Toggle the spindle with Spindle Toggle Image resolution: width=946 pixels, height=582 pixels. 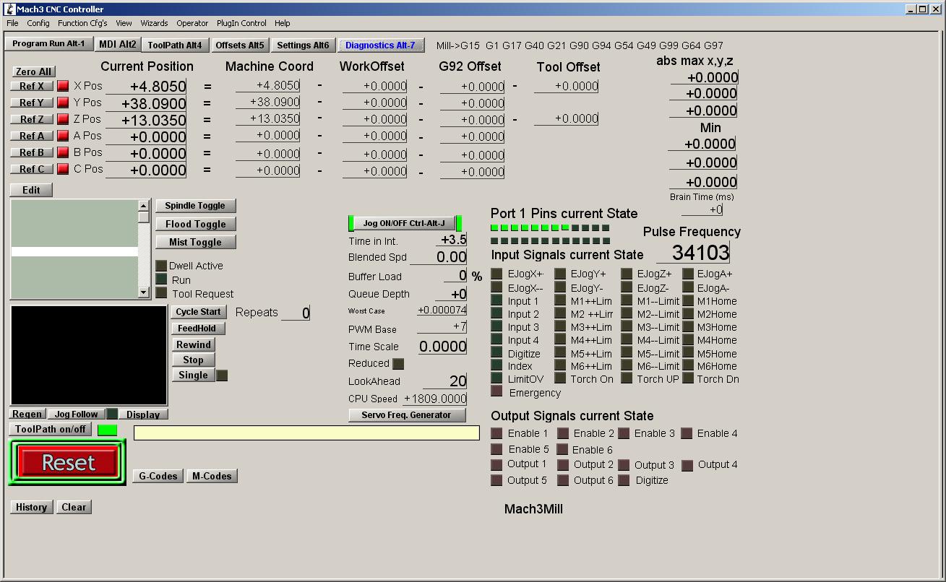tap(195, 206)
